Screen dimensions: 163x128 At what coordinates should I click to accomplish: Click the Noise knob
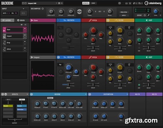pyautogui.click(x=110, y=11)
